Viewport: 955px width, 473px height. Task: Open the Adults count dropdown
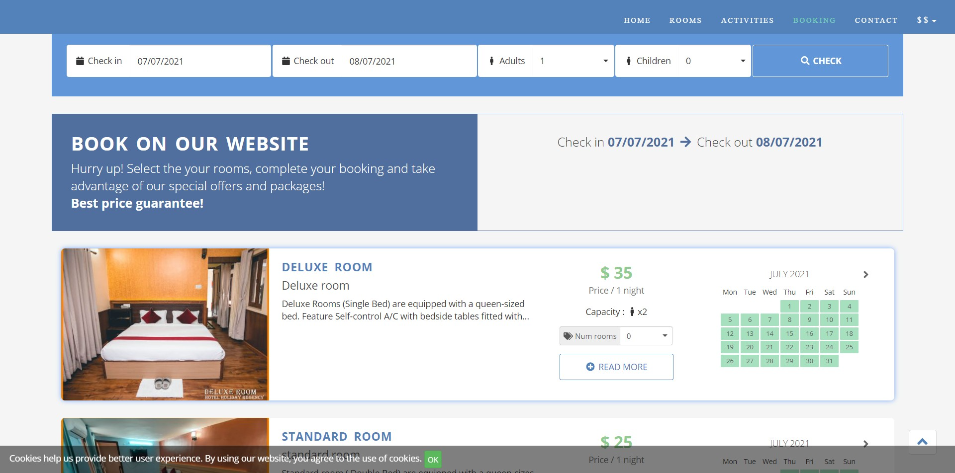573,61
